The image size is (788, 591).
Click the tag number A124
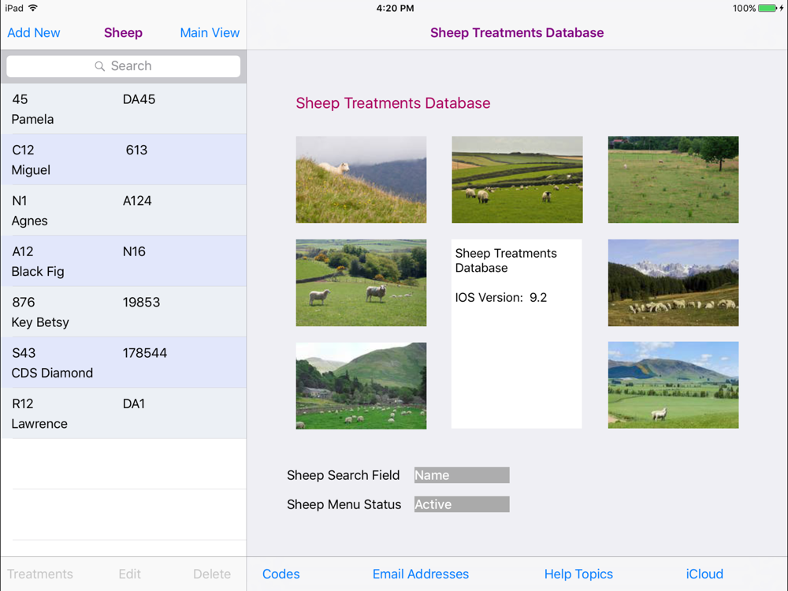coord(137,200)
